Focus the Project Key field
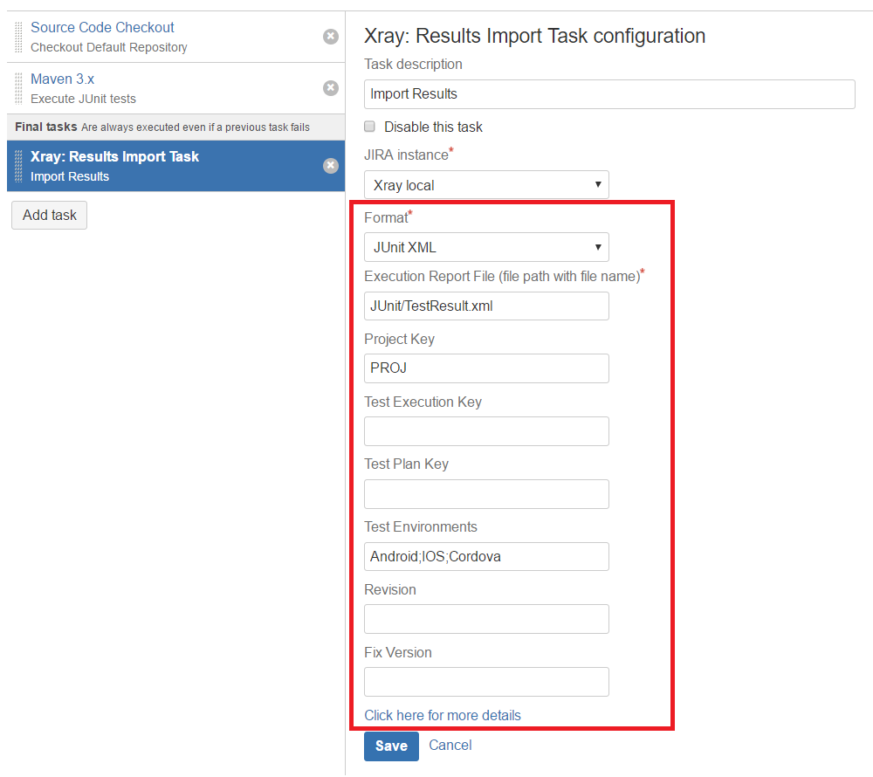Viewport: 873px width, 777px height. [486, 368]
